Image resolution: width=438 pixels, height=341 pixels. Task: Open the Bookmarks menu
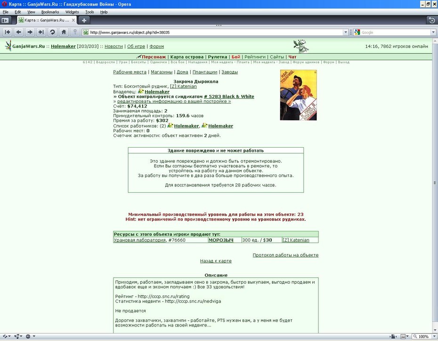50,12
